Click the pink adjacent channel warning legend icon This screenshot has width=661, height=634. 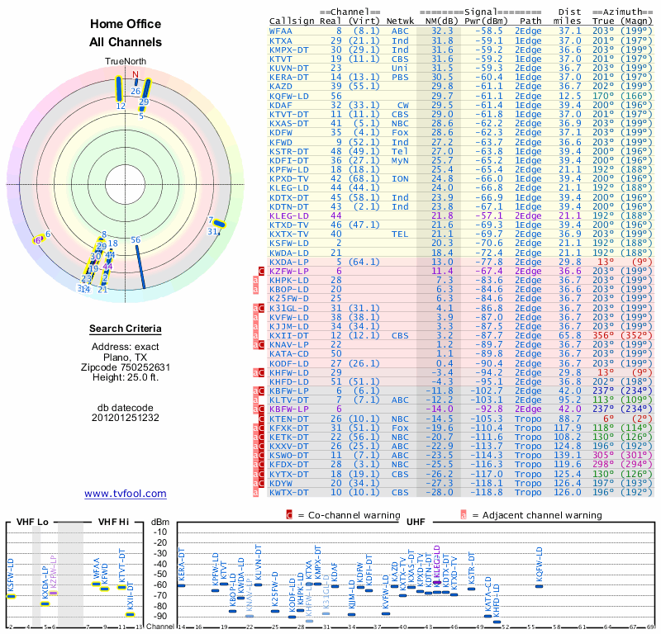tap(464, 515)
